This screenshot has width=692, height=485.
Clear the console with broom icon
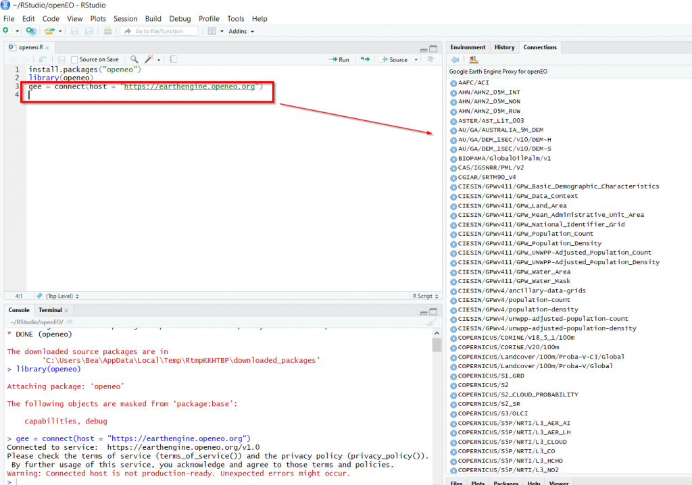431,322
